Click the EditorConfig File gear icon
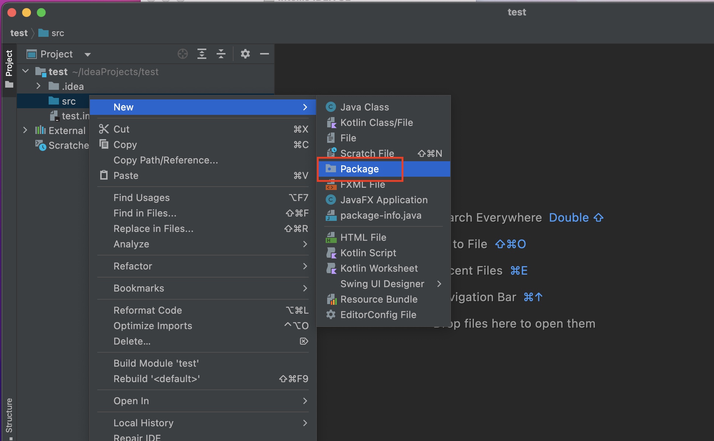 click(331, 315)
